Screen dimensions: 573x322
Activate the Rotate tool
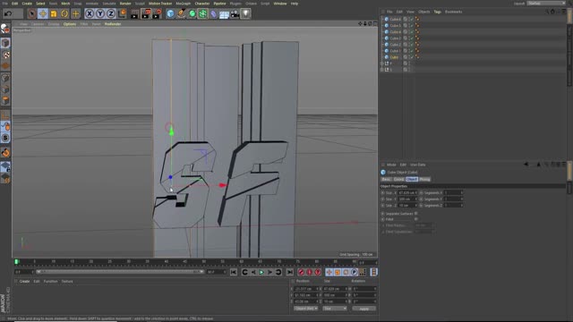click(64, 14)
